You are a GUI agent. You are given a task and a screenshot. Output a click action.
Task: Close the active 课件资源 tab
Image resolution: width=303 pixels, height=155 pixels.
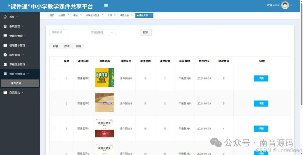coord(151,15)
